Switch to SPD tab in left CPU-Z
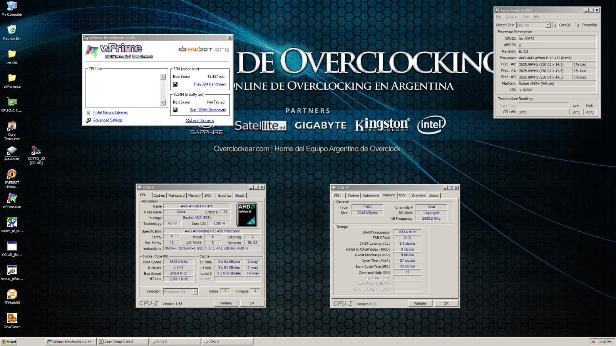 coord(208,196)
